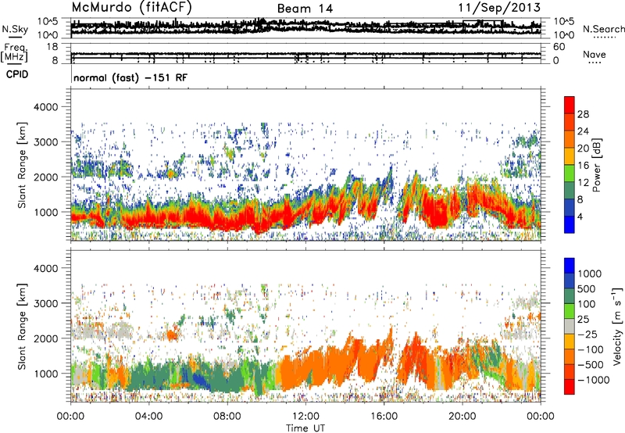Click the '20:00' time axis label
625x433 pixels.
coord(462,417)
